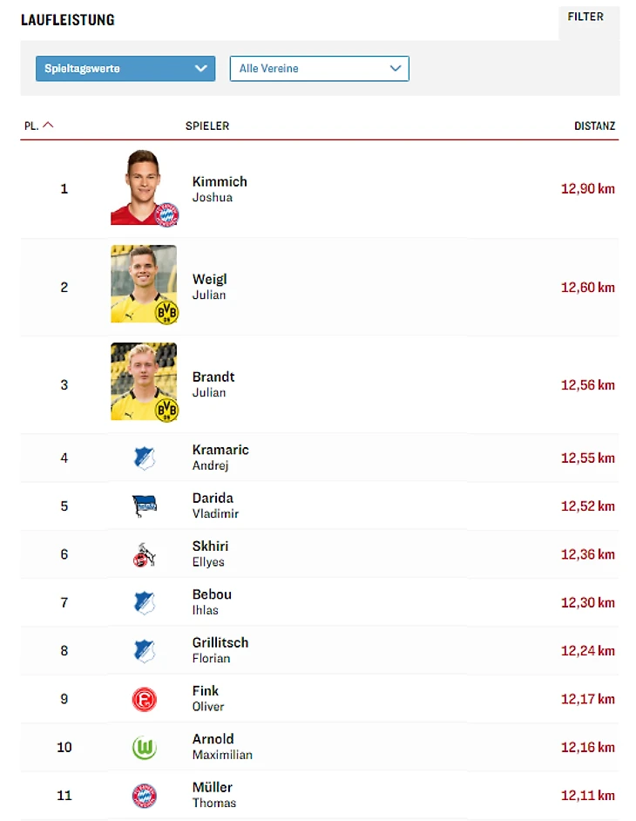The height and width of the screenshot is (821, 636).
Task: Click Bayern logo beside Müller
Action: point(145,796)
